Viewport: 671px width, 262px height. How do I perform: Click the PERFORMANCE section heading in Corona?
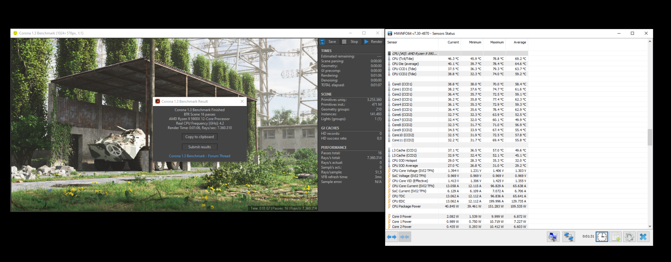334,148
